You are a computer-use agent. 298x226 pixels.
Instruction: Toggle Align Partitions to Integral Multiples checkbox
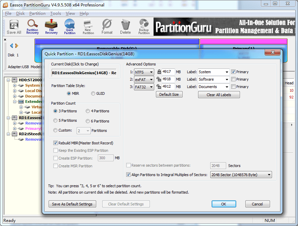click(128, 174)
